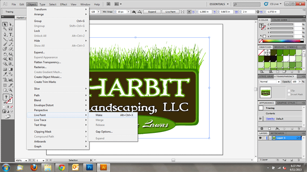Image resolution: width=307 pixels, height=172 pixels.
Task: Select the Pen tool in toolbox
Action: [x=5, y=34]
